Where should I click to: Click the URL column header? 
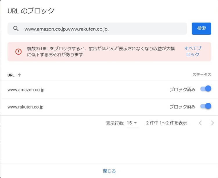11,75
